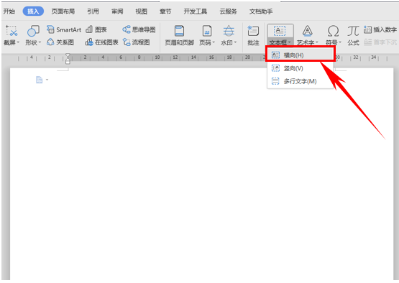Insert a 公式 formula

[353, 36]
